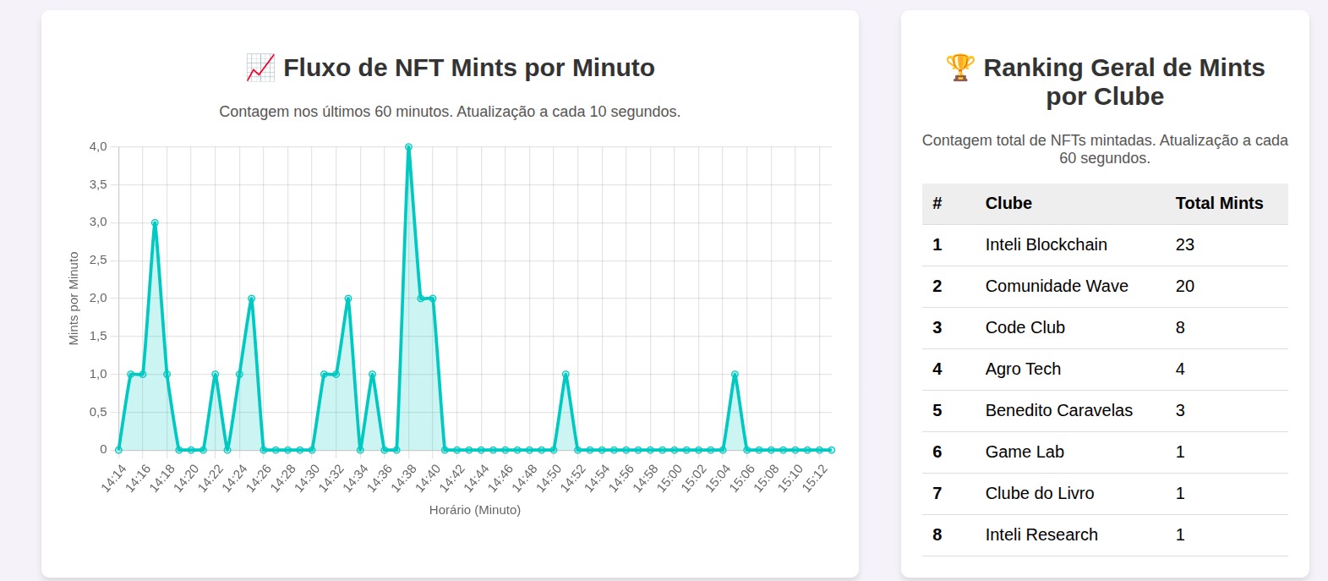
Task: Click the last peak point near 15:05
Action: 735,375
